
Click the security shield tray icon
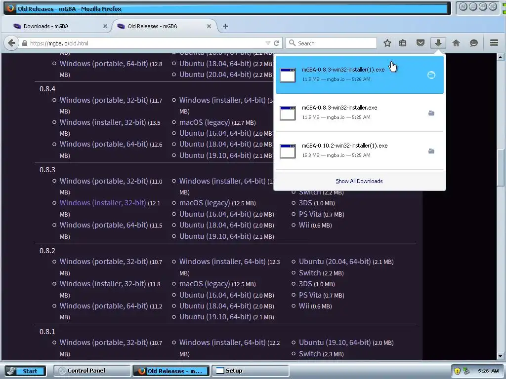point(457,371)
